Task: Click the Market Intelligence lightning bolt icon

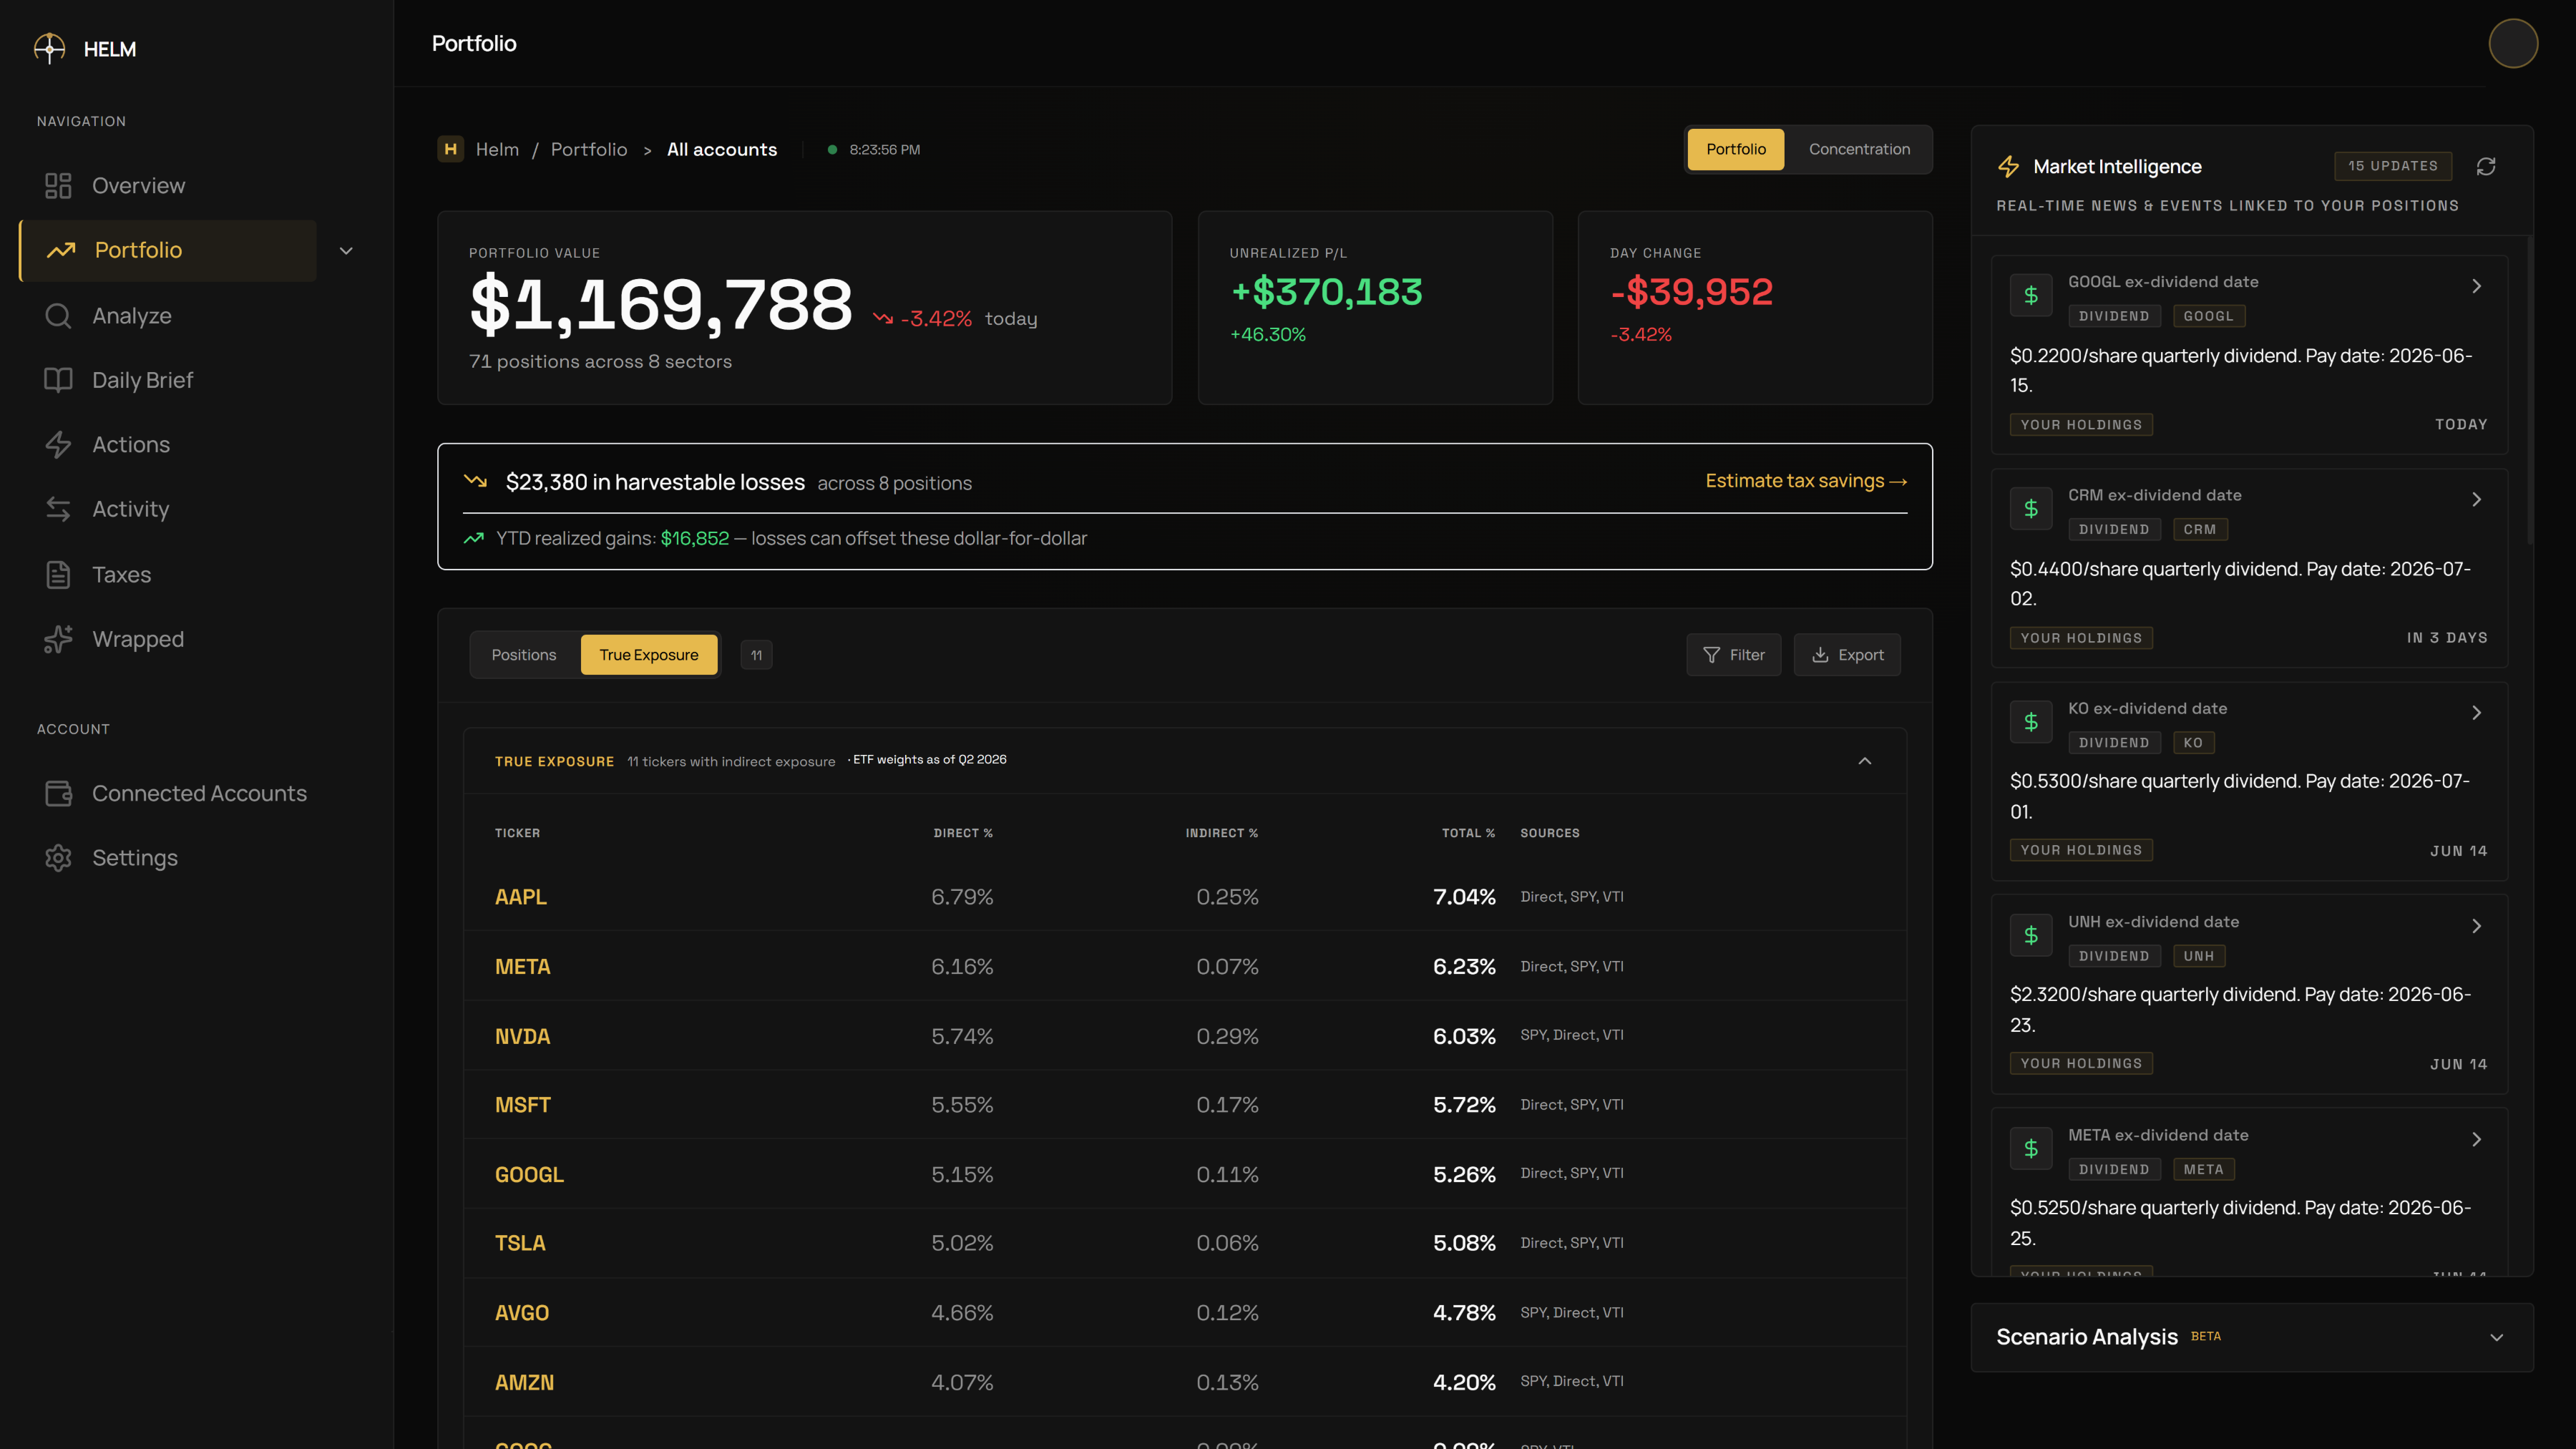Action: (2008, 166)
